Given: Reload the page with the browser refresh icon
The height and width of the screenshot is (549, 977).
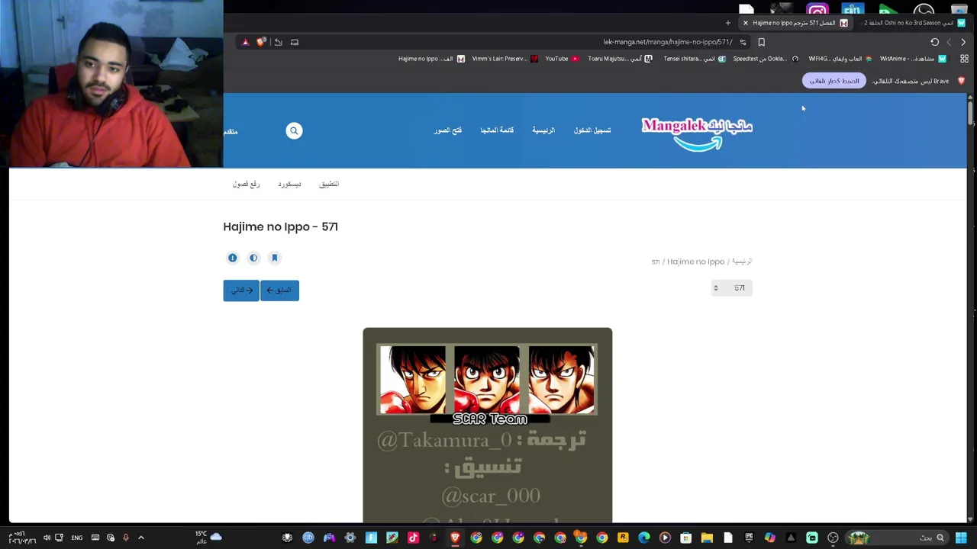Looking at the screenshot, I should point(934,42).
